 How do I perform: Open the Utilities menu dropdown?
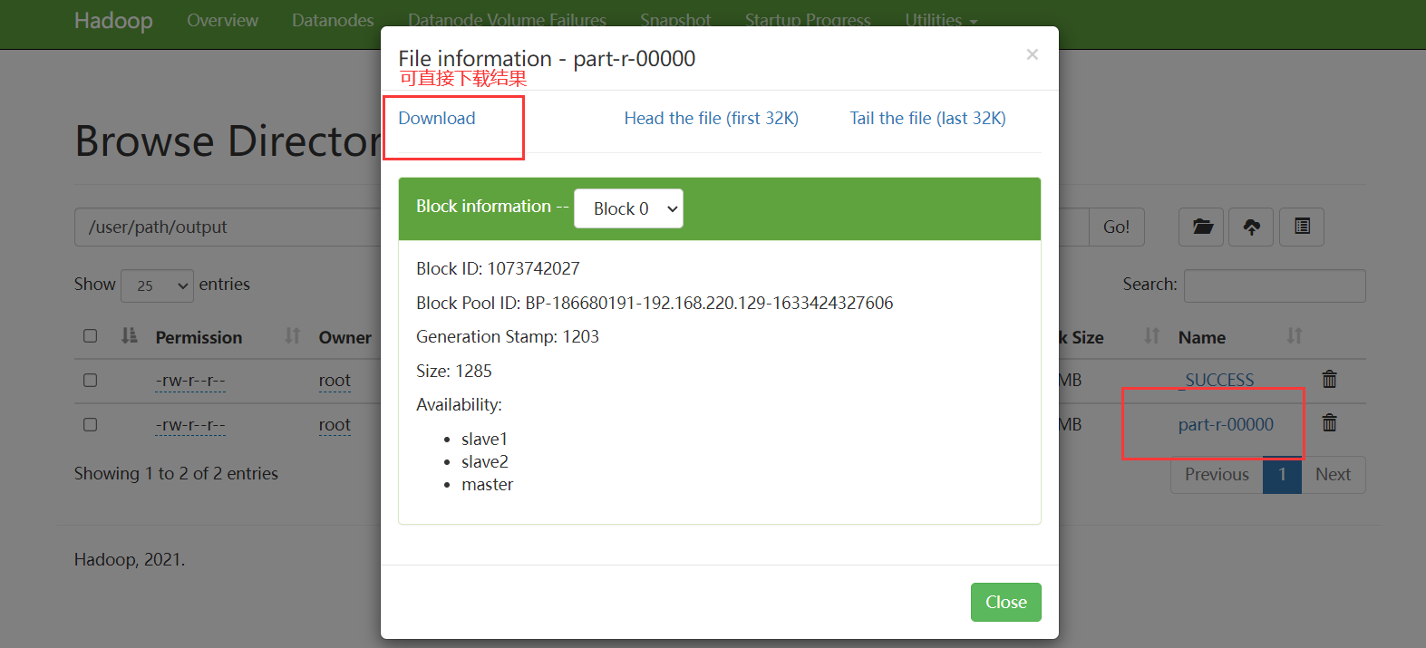tap(940, 20)
